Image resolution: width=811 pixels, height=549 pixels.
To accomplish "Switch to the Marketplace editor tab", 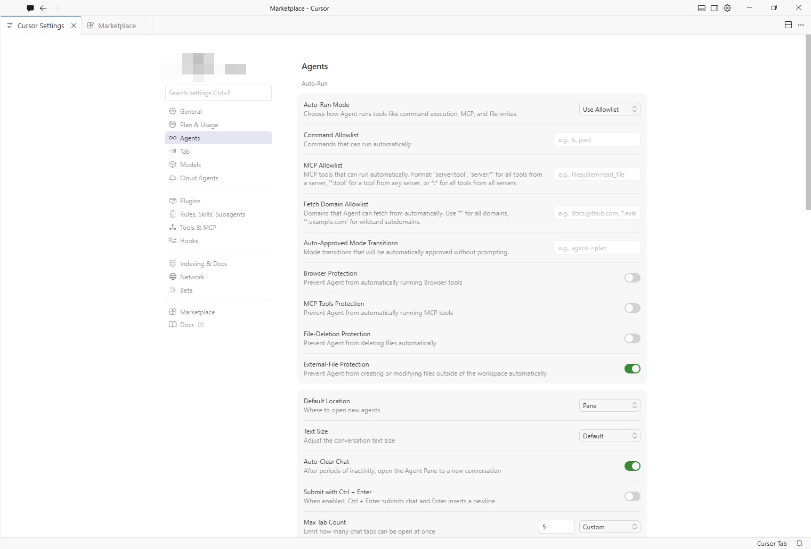I will coord(117,26).
